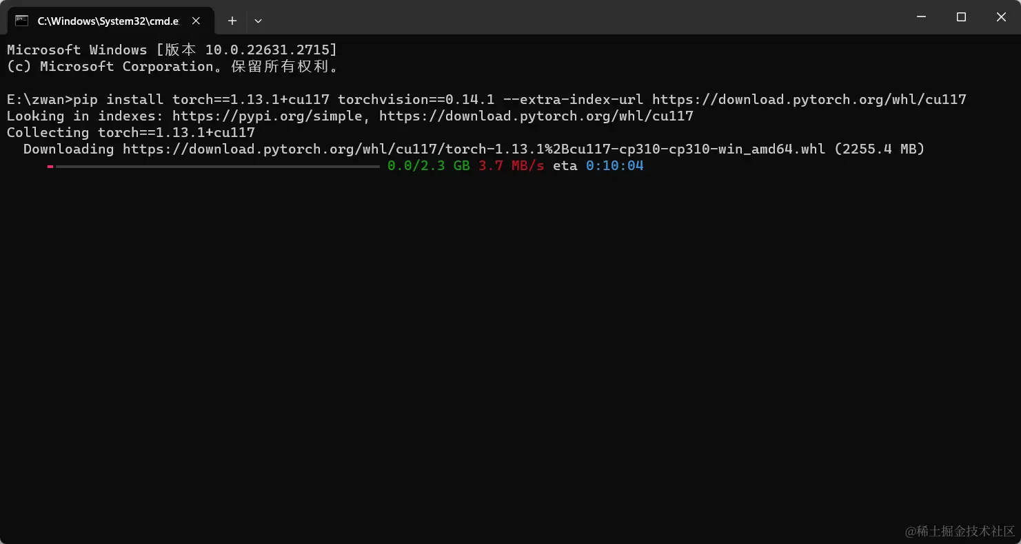
Task: Click the pip download progress bar
Action: click(214, 166)
